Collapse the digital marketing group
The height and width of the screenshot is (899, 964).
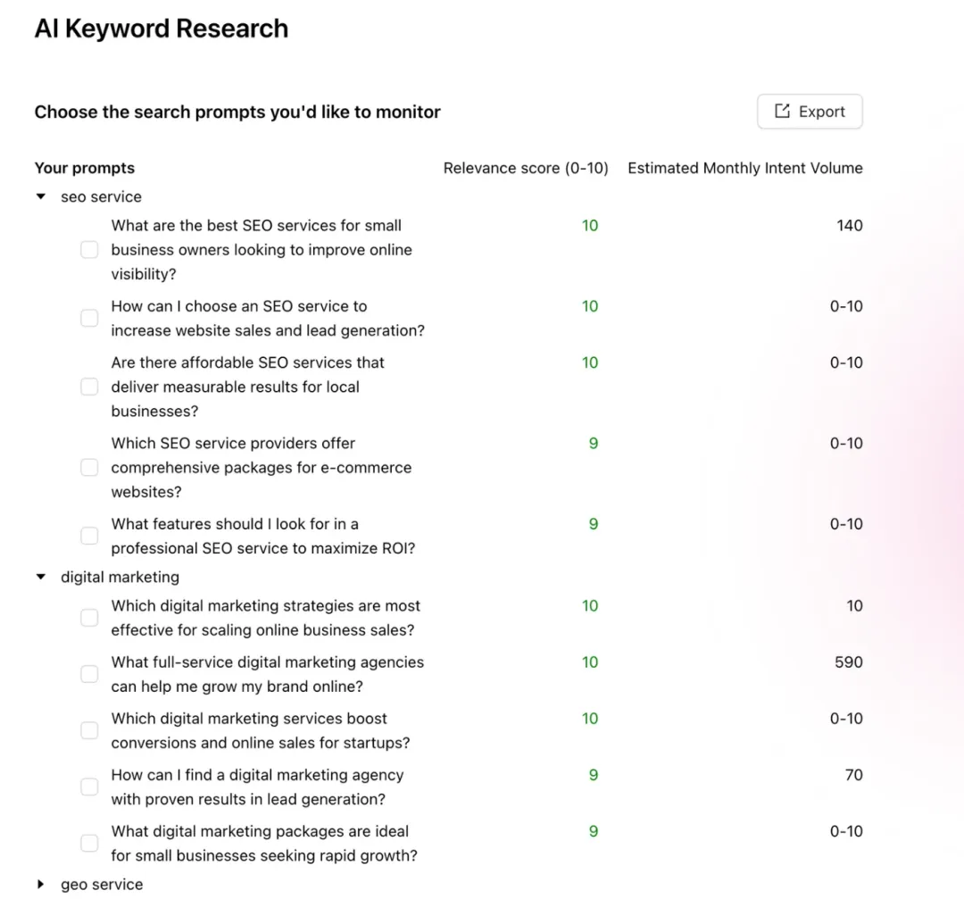click(40, 577)
